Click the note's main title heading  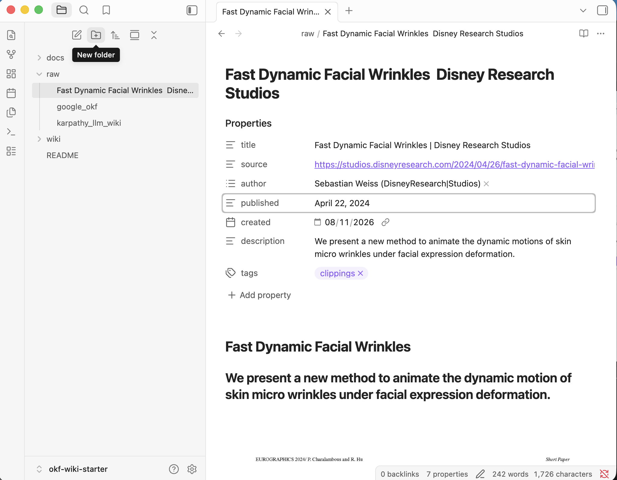click(389, 84)
